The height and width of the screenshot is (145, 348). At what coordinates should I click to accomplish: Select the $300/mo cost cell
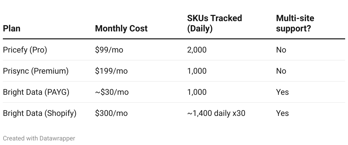pos(111,113)
